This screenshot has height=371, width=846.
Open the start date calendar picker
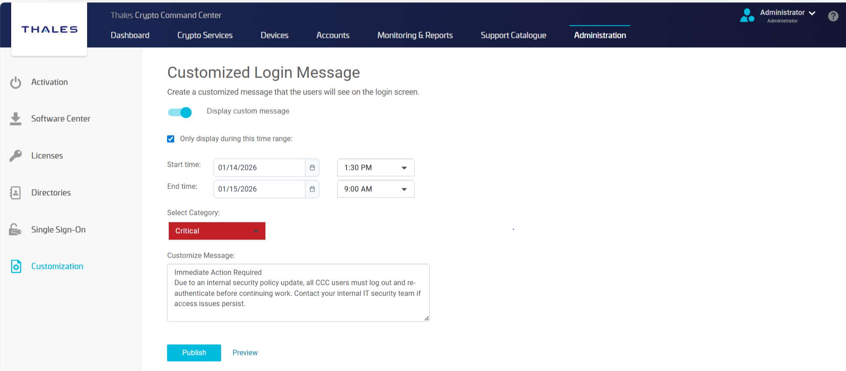[312, 168]
